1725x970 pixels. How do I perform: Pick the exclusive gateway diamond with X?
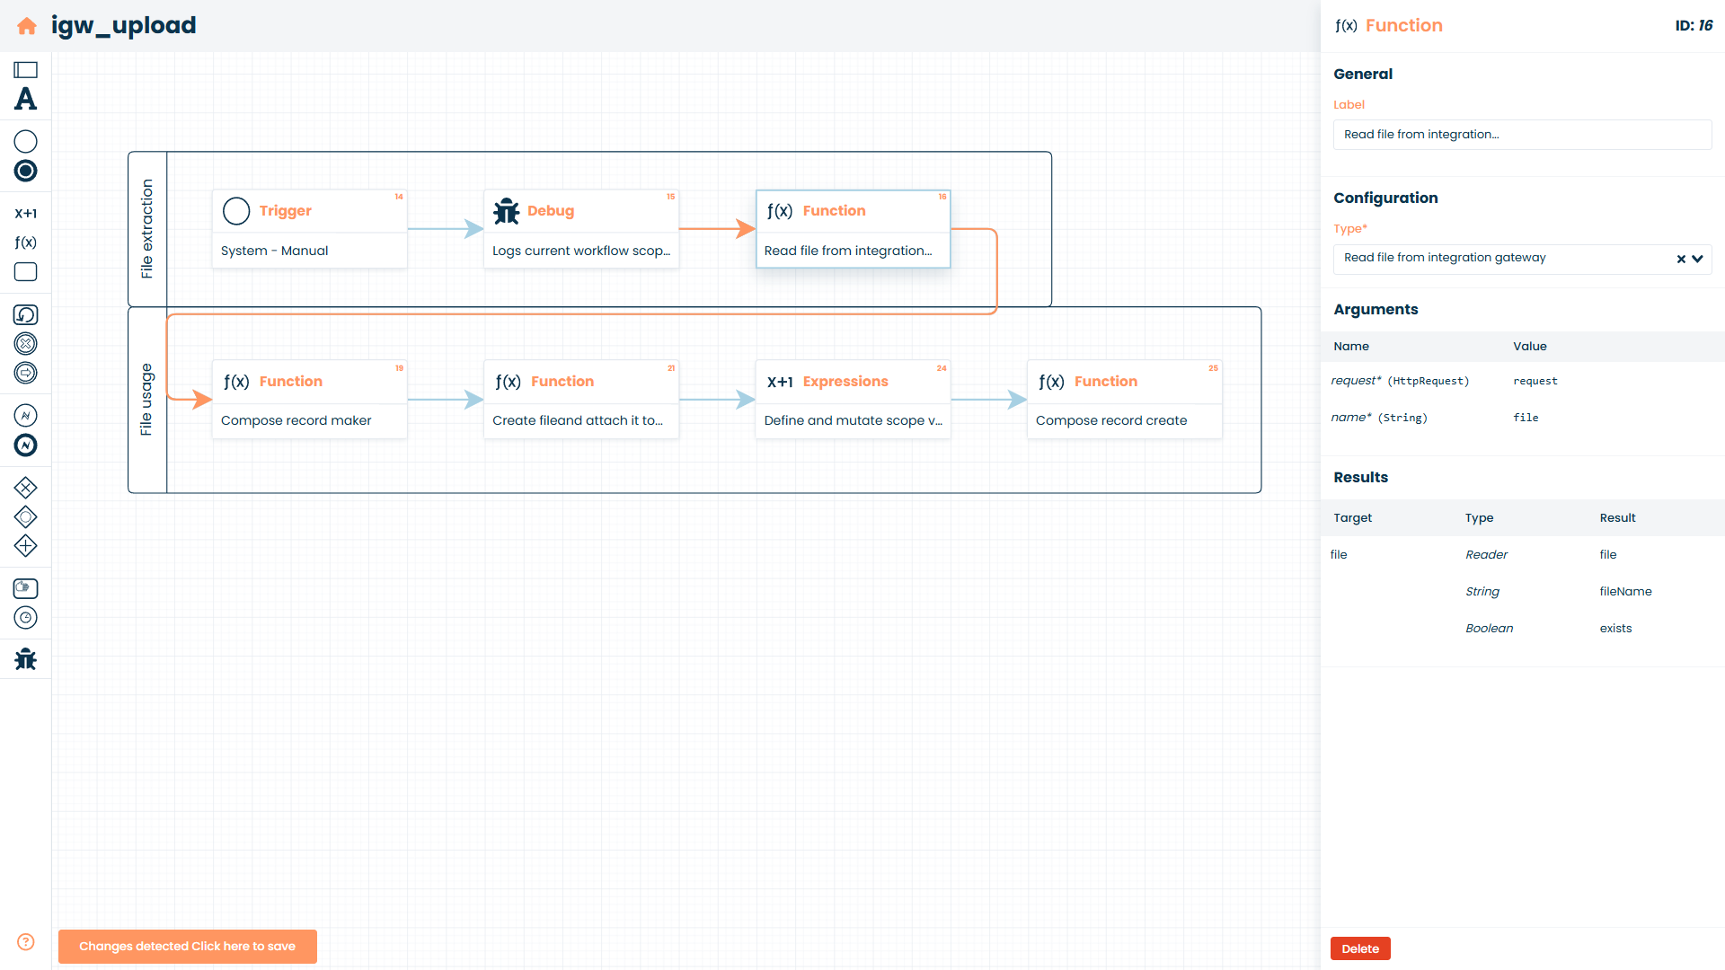25,488
